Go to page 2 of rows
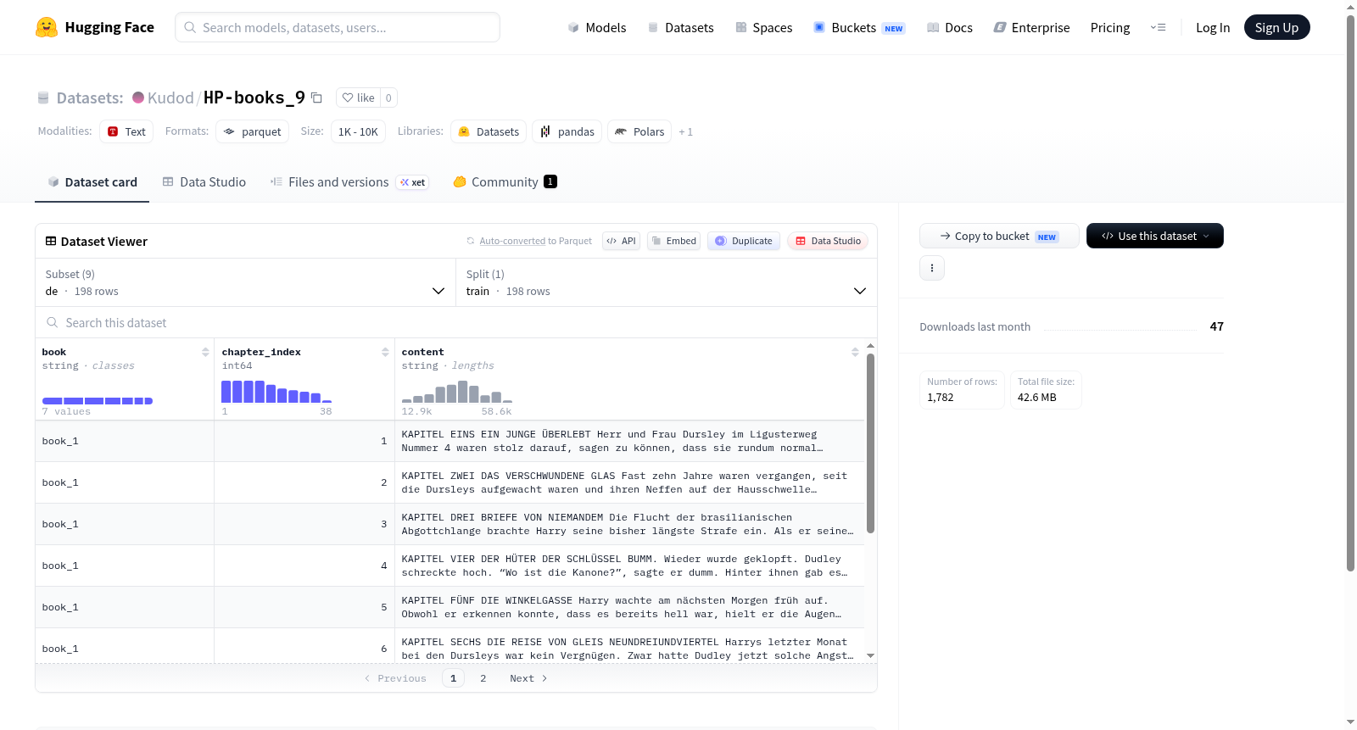The width and height of the screenshot is (1357, 730). [x=483, y=678]
